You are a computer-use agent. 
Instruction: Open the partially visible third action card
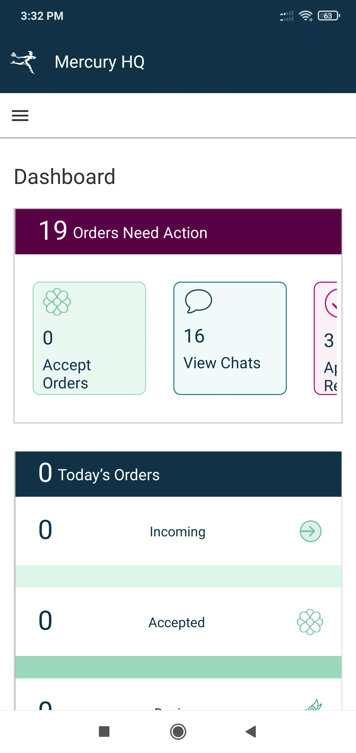coord(326,338)
